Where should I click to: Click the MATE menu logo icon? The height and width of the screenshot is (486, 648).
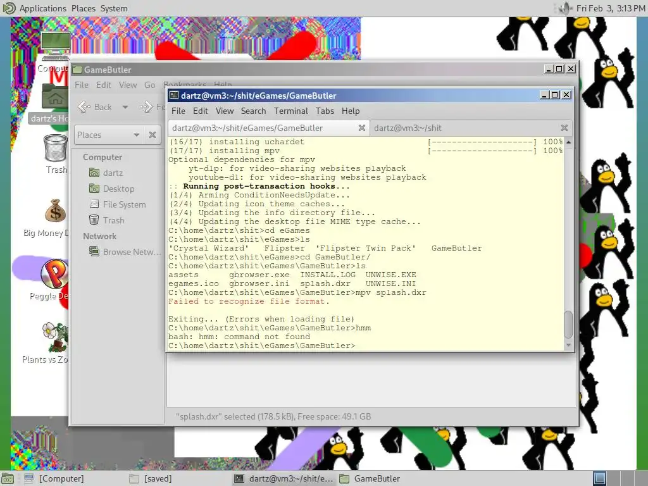9,8
